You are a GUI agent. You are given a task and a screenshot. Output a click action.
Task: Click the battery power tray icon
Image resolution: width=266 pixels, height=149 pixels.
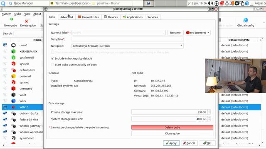pos(217,3)
